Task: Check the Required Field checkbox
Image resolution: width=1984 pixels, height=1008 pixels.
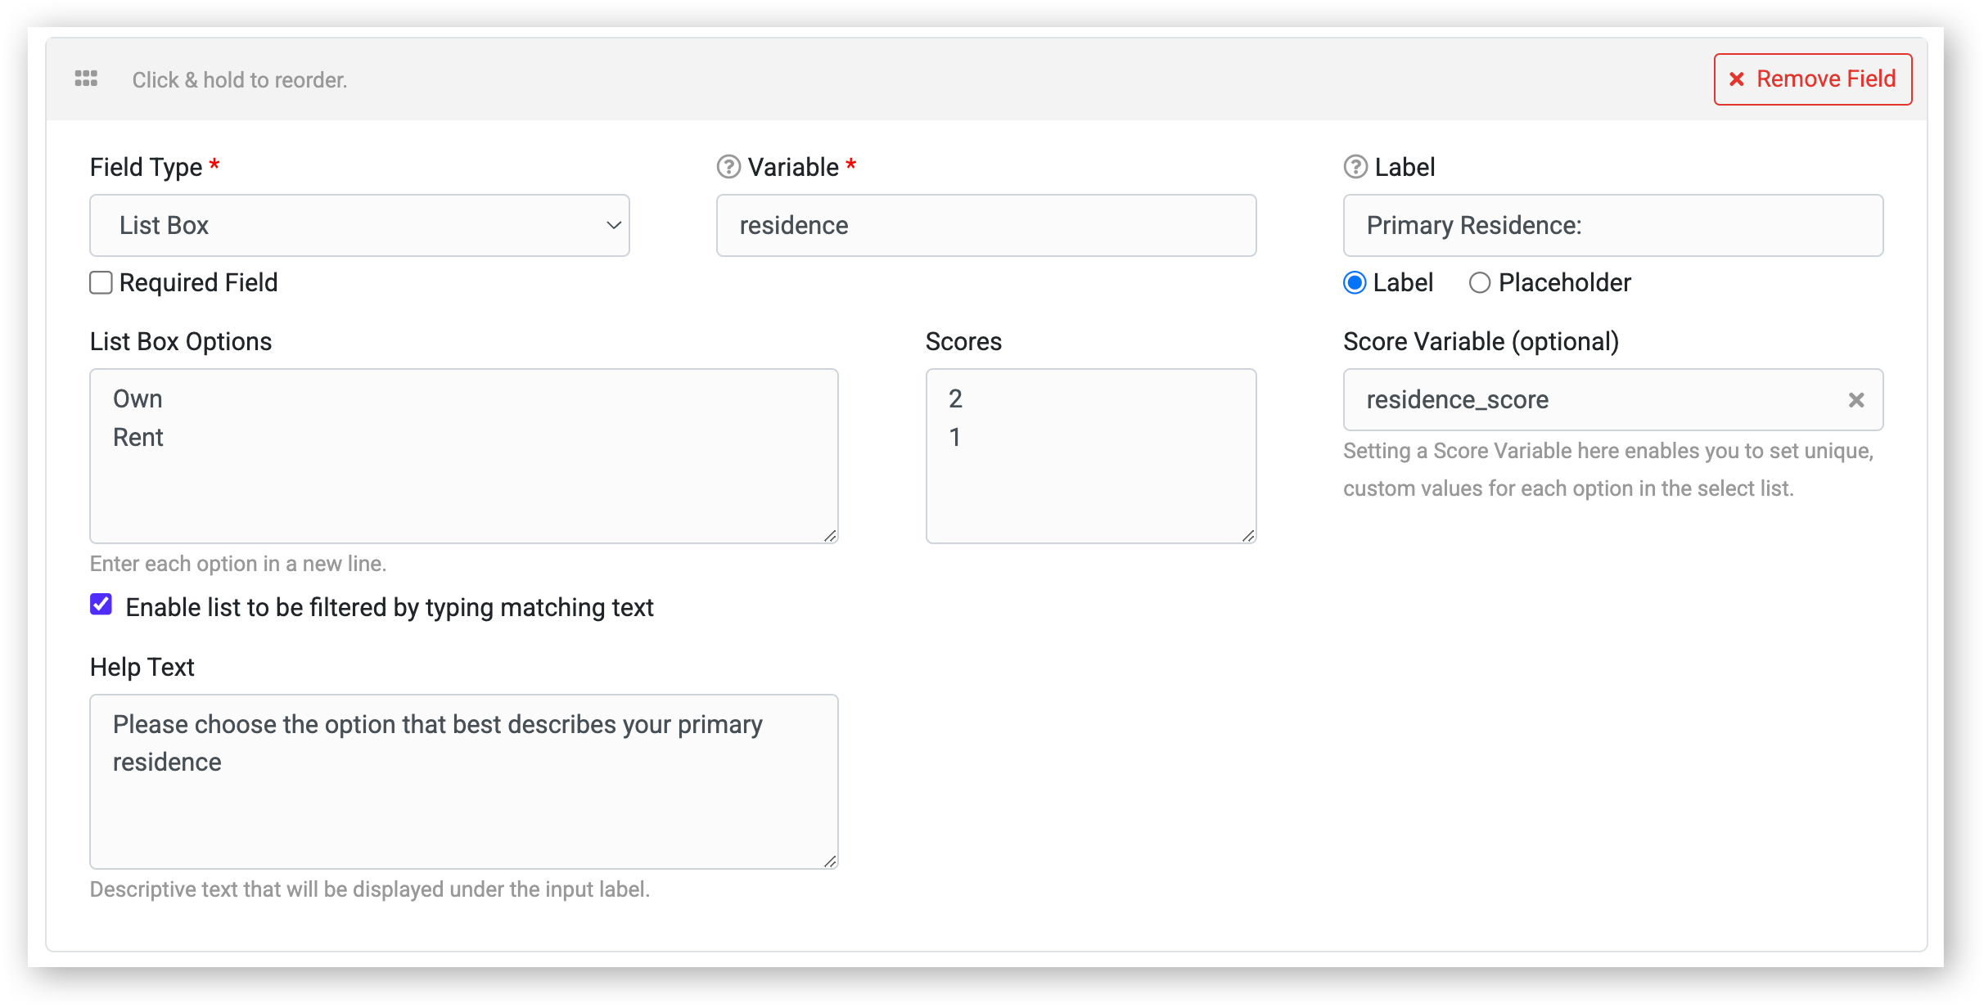Action: [x=101, y=282]
